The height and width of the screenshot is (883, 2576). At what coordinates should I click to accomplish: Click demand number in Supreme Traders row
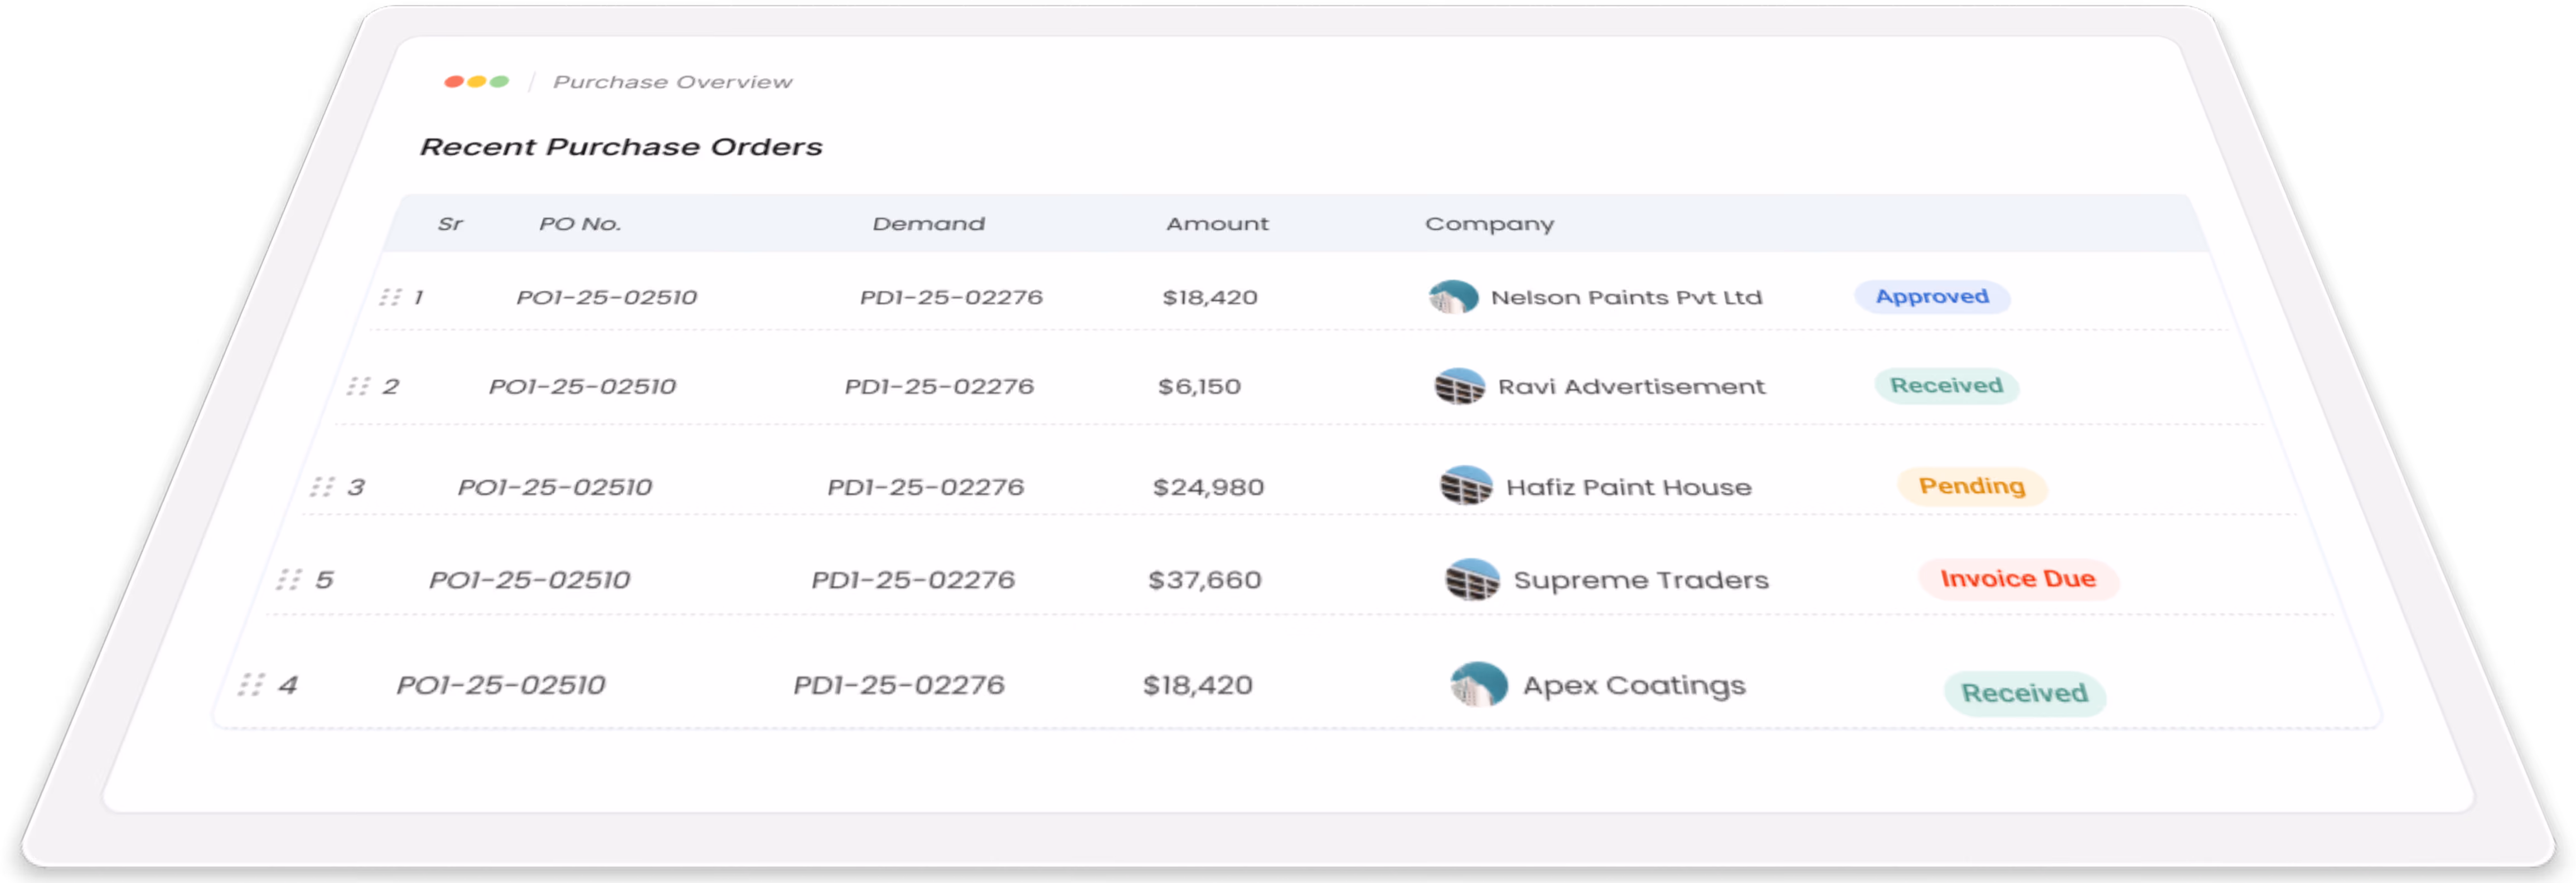click(913, 580)
